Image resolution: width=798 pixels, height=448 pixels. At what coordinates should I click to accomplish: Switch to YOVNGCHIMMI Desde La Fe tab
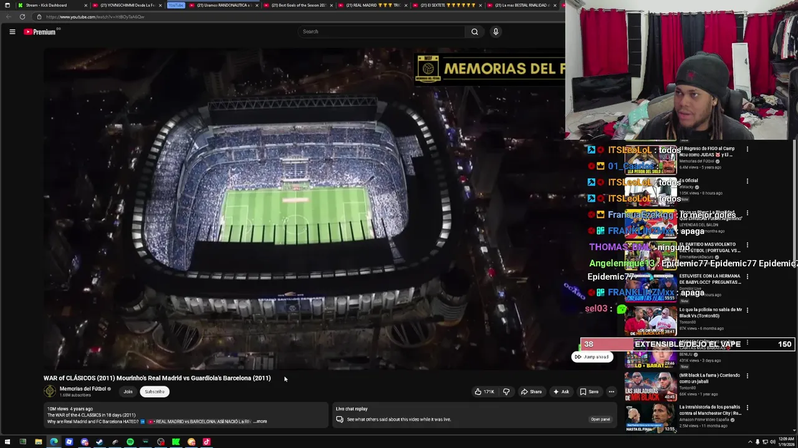click(127, 5)
